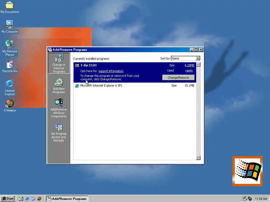Select the Recycle Bin desktop icon

pos(10,66)
